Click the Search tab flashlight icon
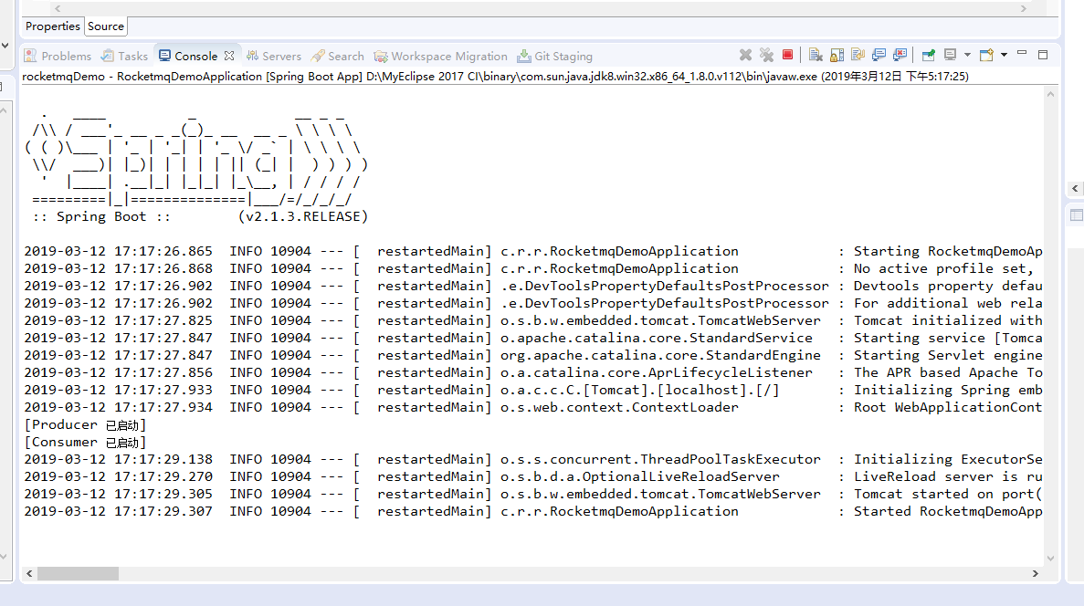Screen dimensions: 1084x606 318,56
